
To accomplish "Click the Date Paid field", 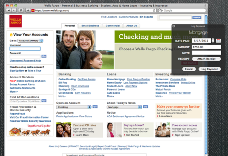I will tap(201, 41).
